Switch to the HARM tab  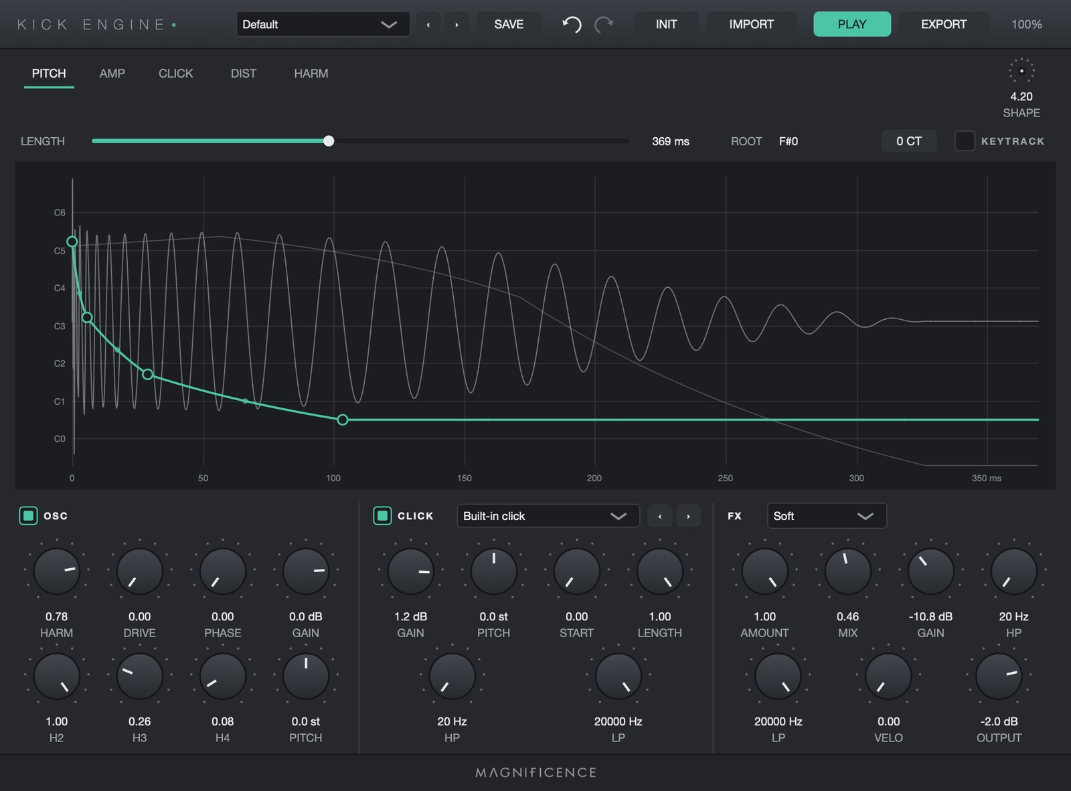pyautogui.click(x=311, y=74)
